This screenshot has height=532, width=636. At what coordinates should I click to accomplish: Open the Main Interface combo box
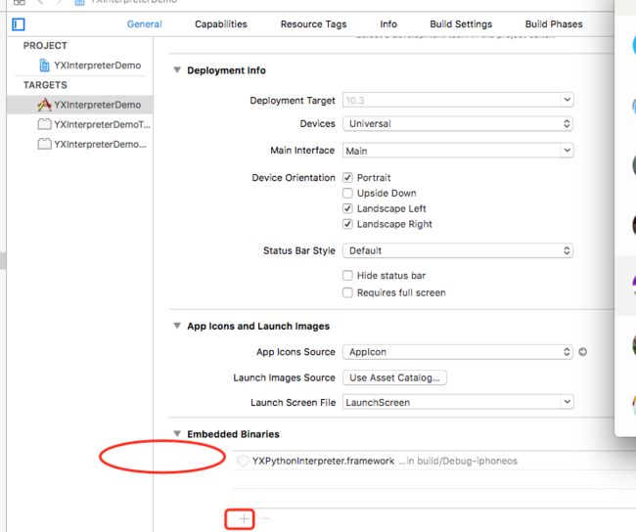[x=568, y=151]
